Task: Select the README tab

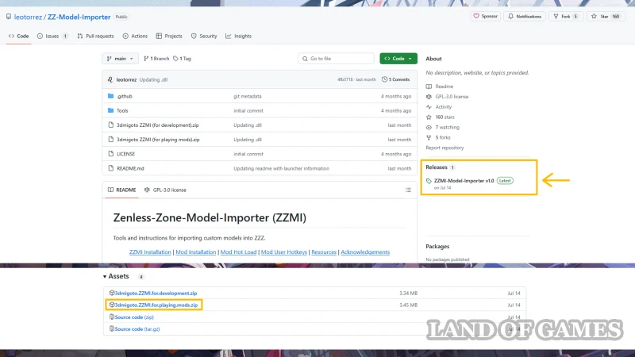Action: [x=122, y=190]
